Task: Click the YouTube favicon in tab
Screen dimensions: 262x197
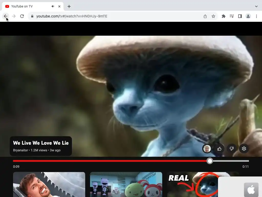Action: click(x=7, y=6)
